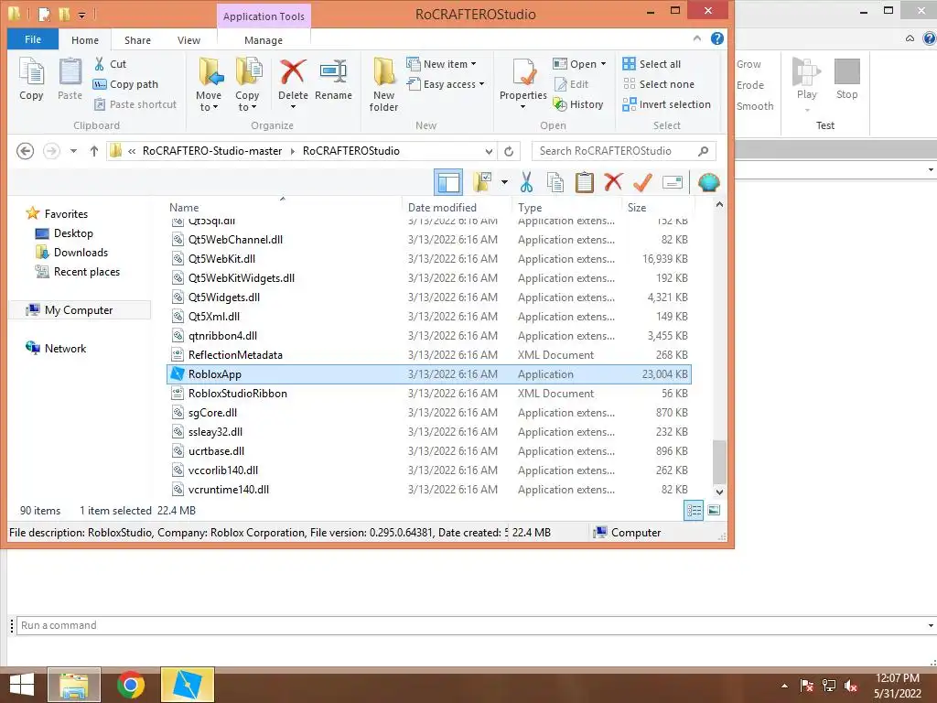The height and width of the screenshot is (703, 937).
Task: Click the Paste shortcut ribbon entry
Action: [x=135, y=104]
